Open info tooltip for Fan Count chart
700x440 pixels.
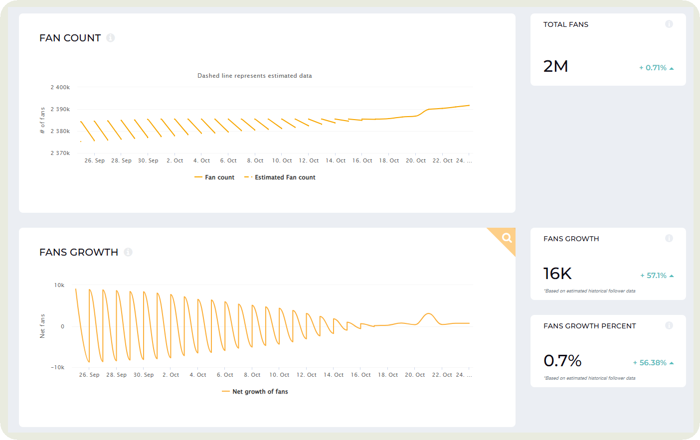click(x=110, y=37)
